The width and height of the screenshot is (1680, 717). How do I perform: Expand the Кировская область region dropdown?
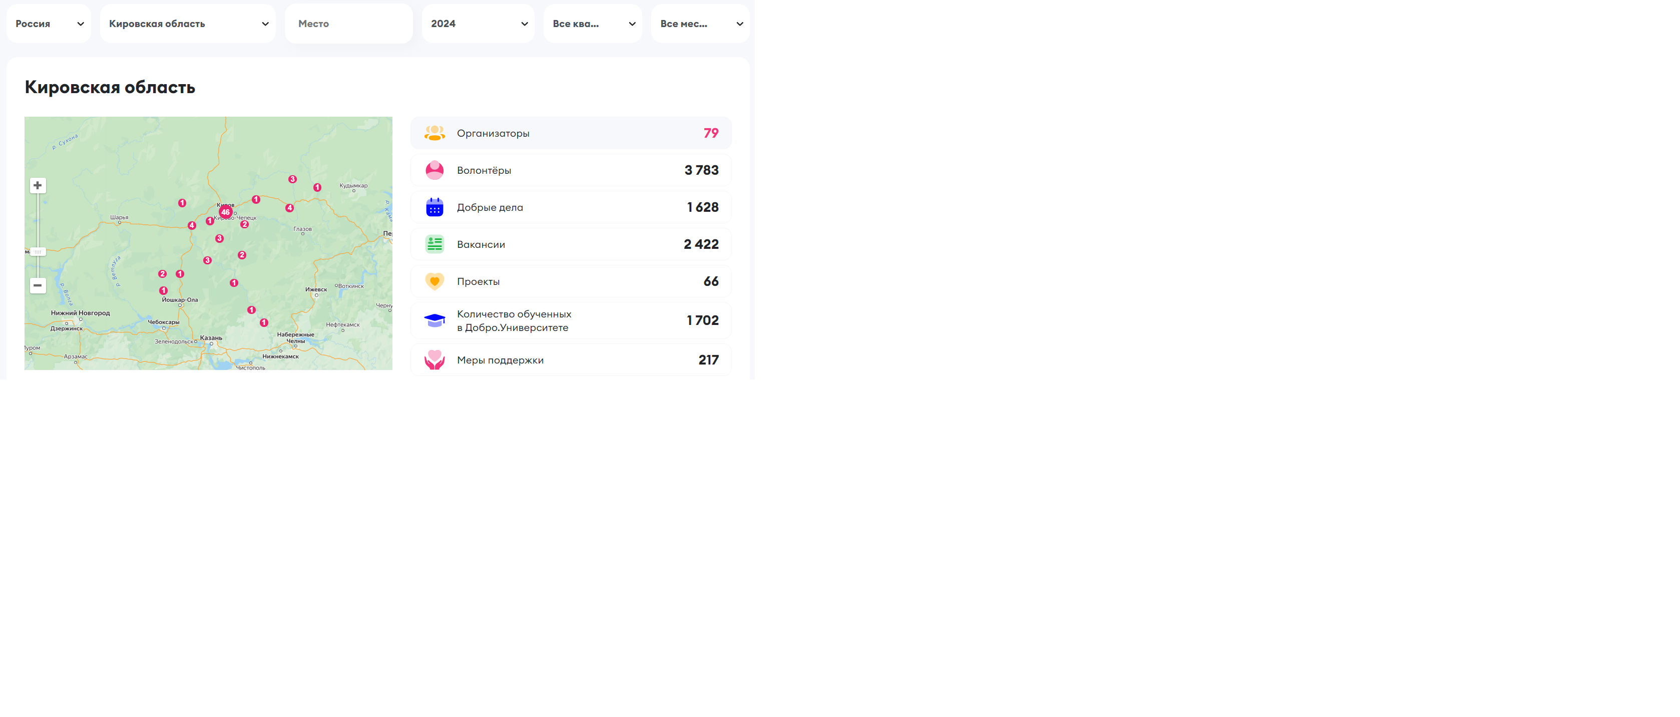click(x=188, y=24)
